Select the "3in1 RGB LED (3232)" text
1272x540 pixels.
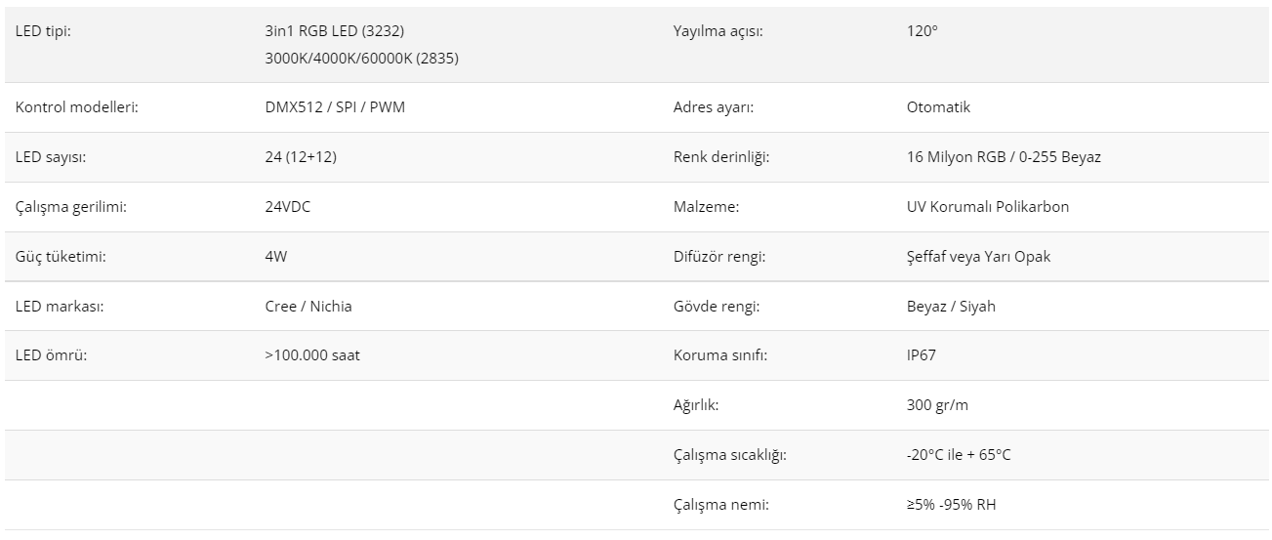click(x=334, y=31)
